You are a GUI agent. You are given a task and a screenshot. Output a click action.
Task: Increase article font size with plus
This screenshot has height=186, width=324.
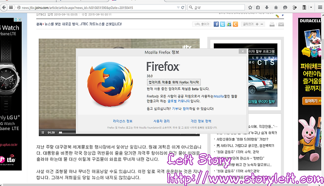tap(257, 24)
